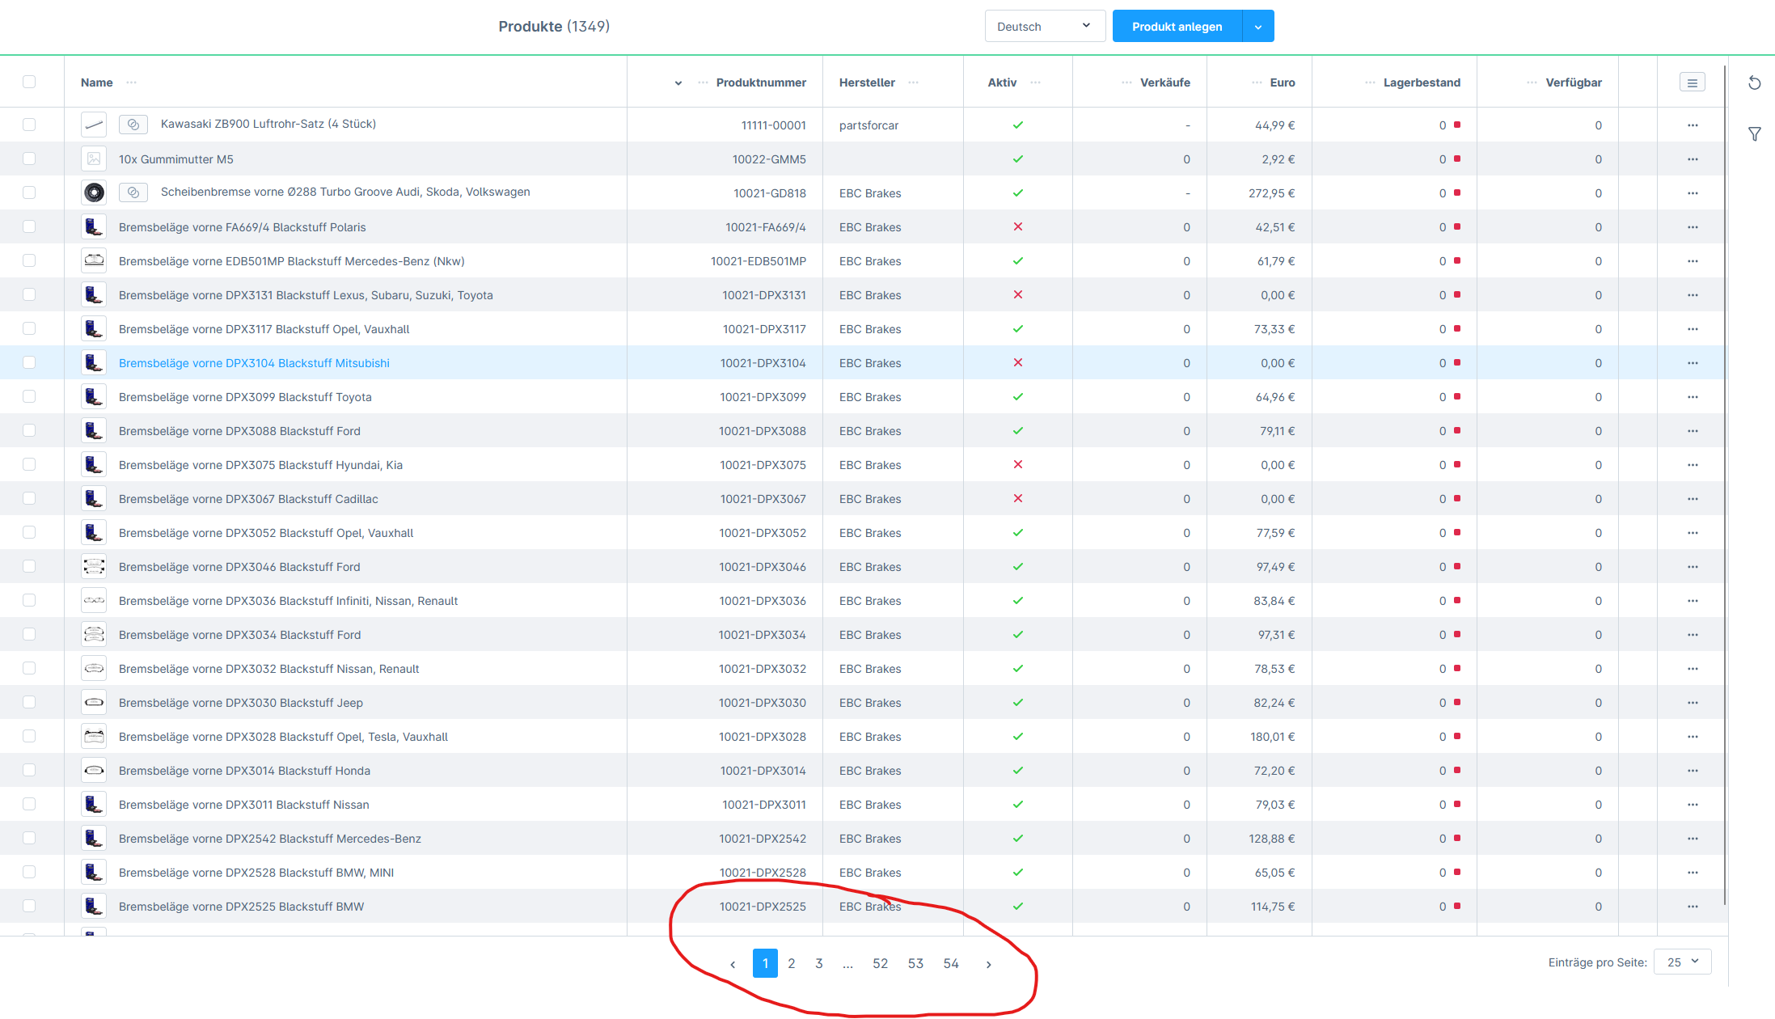Go to page 2 in pagination
The height and width of the screenshot is (1019, 1775).
click(x=791, y=963)
